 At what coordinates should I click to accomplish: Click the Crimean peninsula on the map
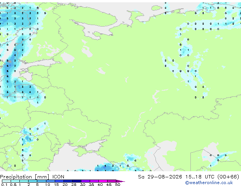83,151
